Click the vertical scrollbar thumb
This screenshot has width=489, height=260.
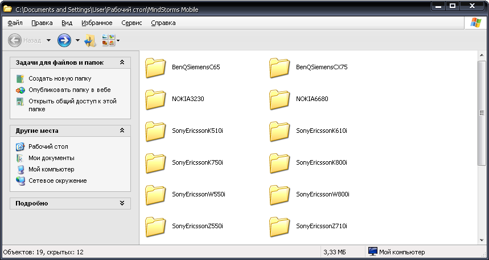[x=481, y=113]
